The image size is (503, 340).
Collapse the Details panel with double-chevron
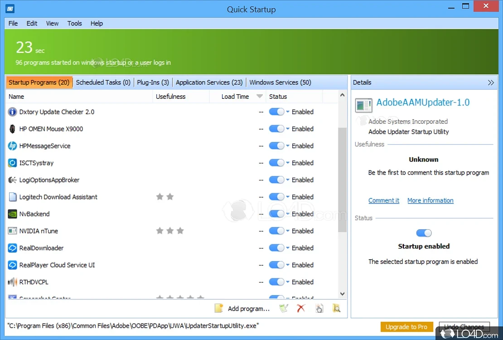pos(491,83)
